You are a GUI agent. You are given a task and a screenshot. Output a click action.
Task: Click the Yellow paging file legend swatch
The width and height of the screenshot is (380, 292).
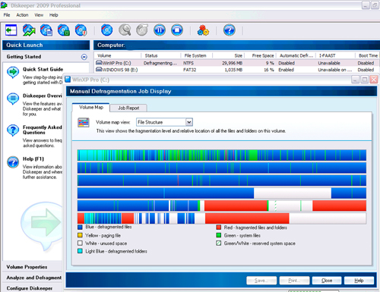coord(80,235)
